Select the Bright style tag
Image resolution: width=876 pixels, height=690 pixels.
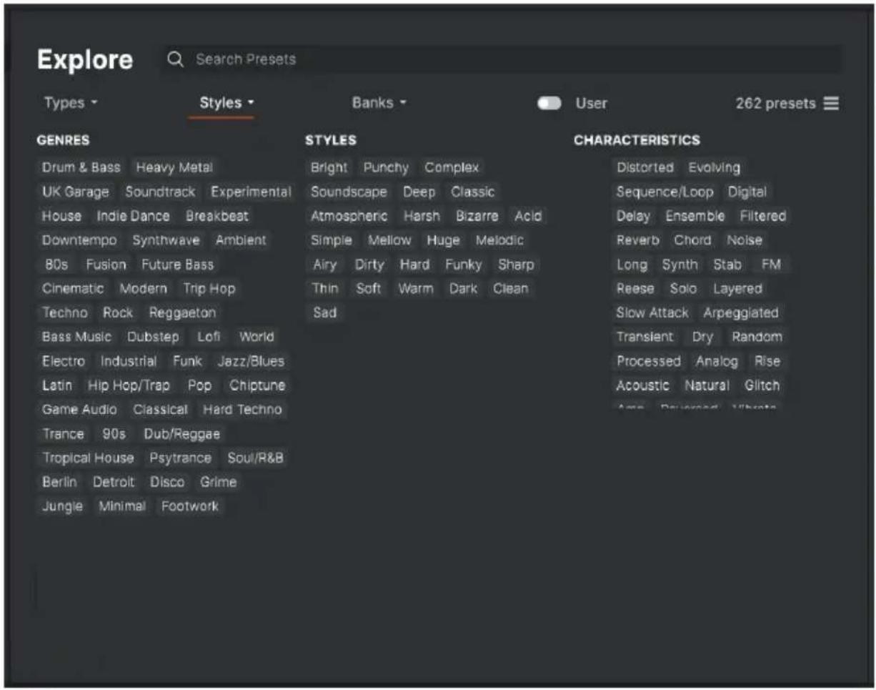click(329, 168)
